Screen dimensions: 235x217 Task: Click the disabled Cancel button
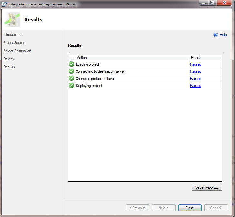click(x=216, y=208)
